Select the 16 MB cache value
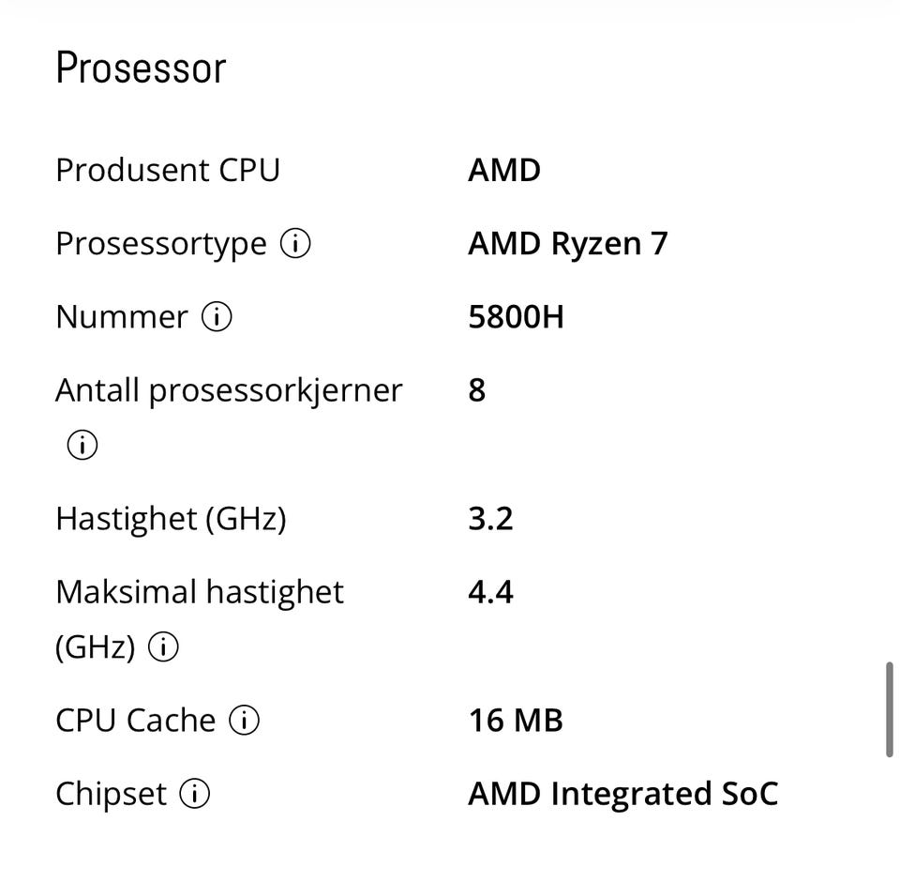 point(516,721)
